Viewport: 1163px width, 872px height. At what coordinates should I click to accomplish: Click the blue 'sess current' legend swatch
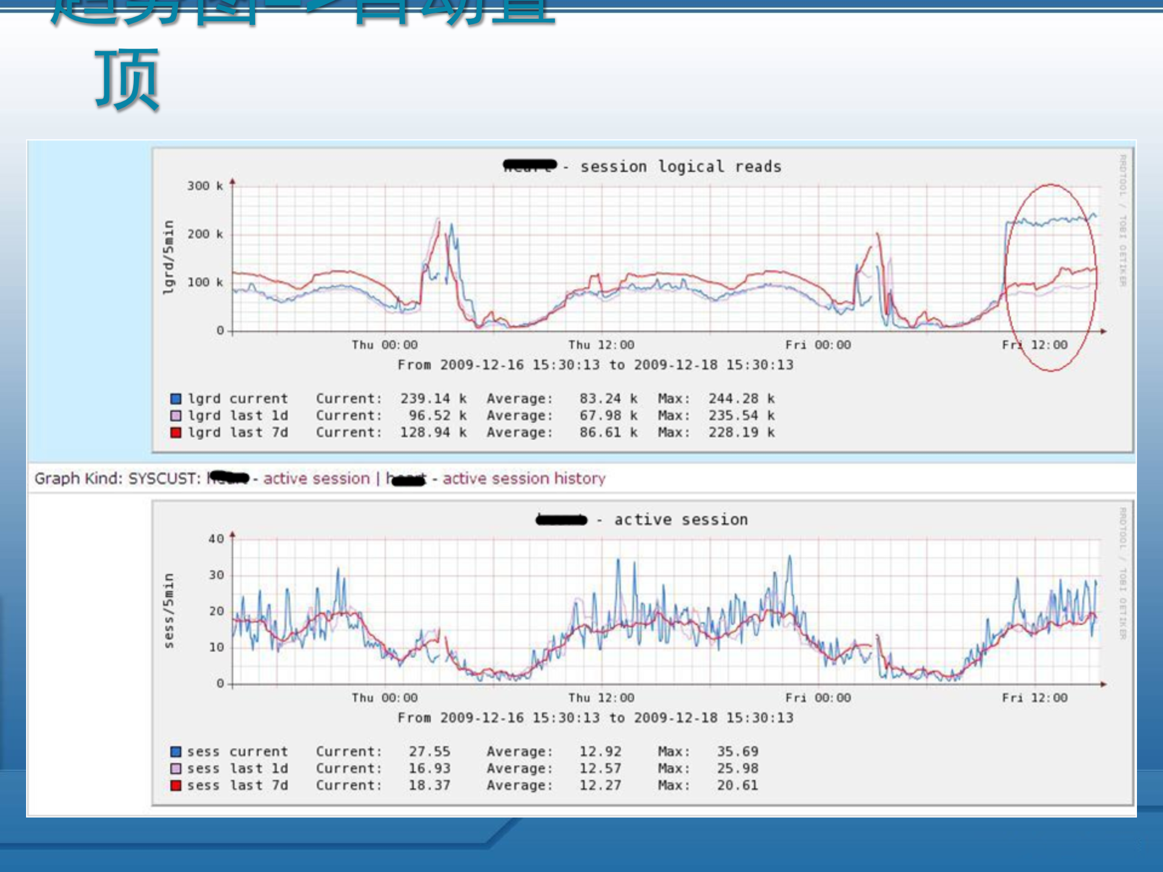(176, 751)
